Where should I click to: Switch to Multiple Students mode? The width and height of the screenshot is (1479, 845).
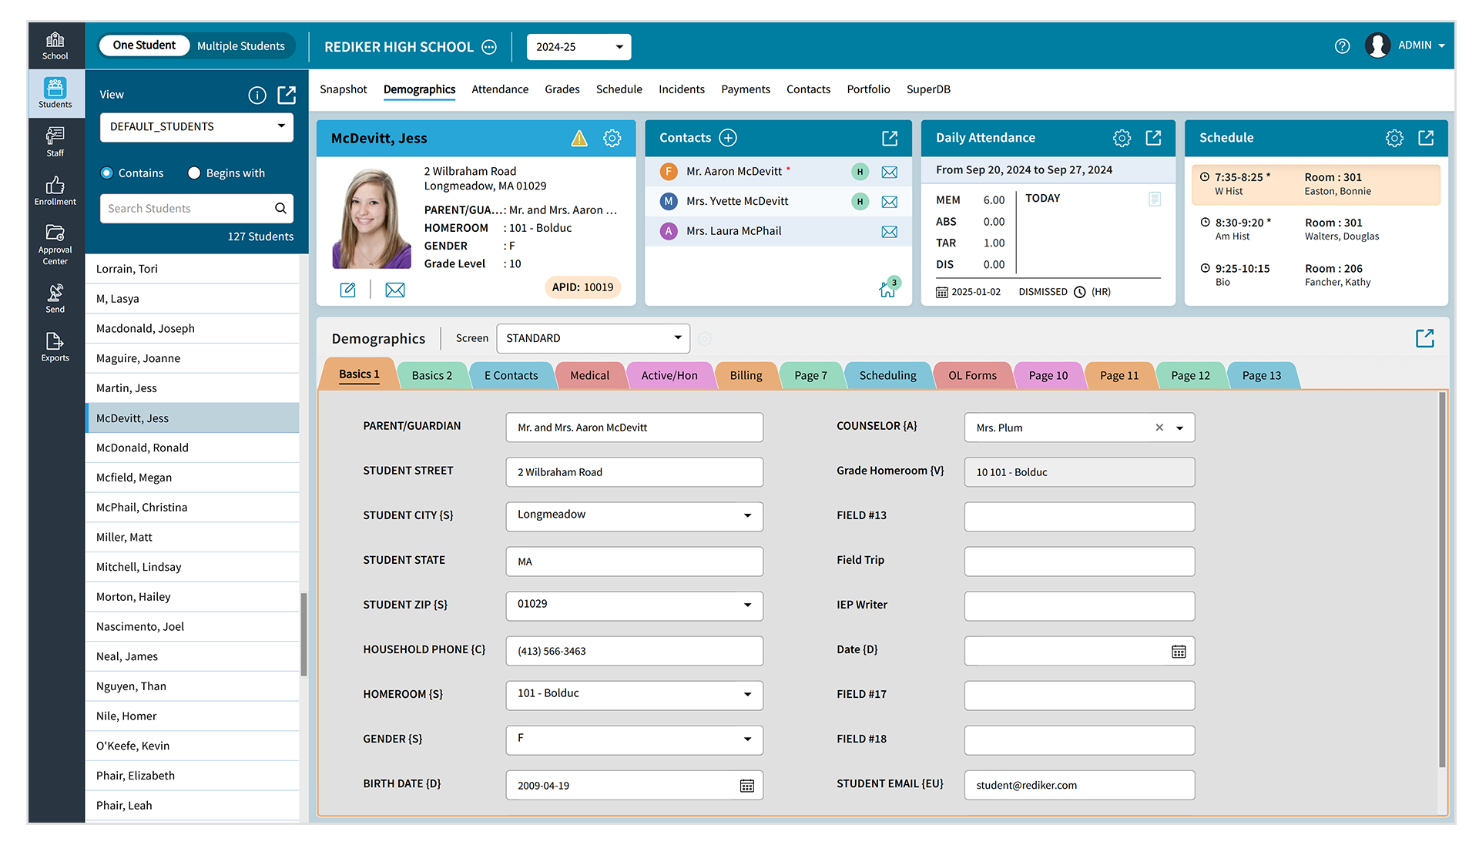click(241, 45)
